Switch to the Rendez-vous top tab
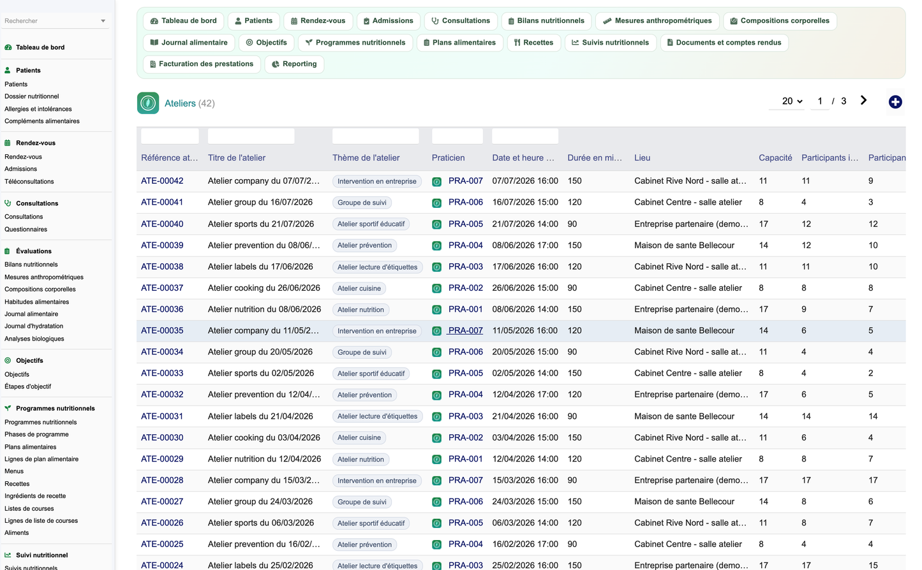The image size is (922, 570). tap(318, 21)
